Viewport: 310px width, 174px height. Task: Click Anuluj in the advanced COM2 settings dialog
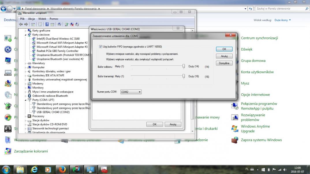[x=224, y=56]
